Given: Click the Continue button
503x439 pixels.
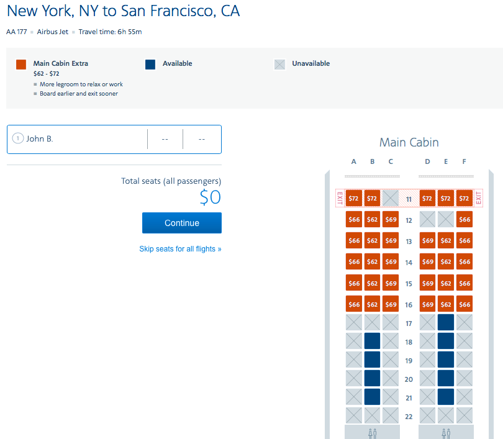Looking at the screenshot, I should 181,223.
